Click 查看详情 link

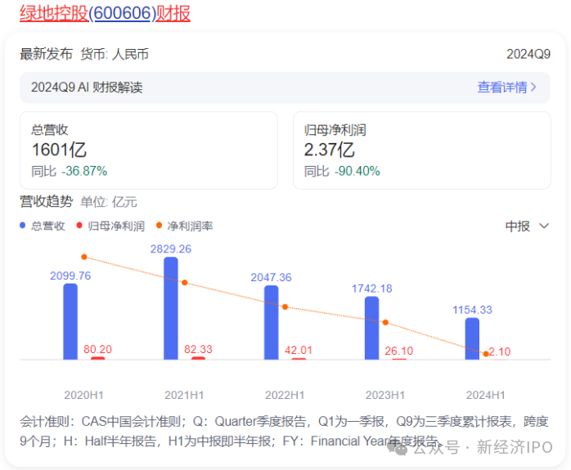coord(502,87)
